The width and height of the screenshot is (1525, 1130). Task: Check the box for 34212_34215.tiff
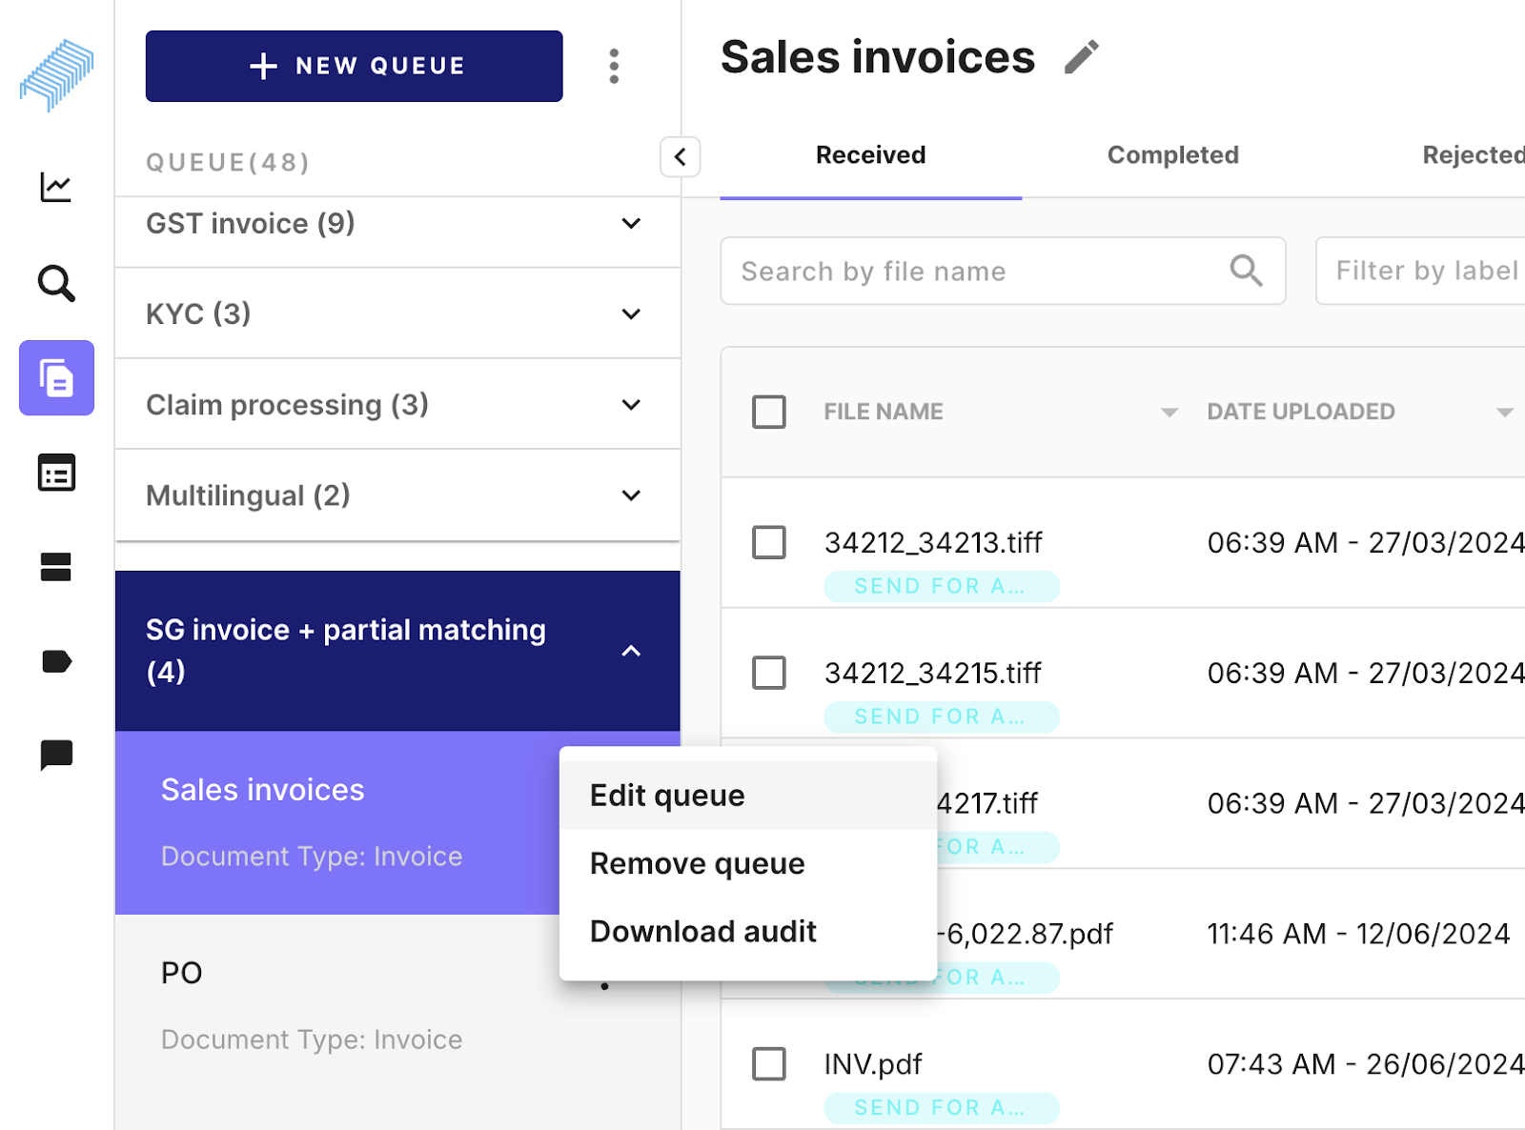[x=769, y=673]
